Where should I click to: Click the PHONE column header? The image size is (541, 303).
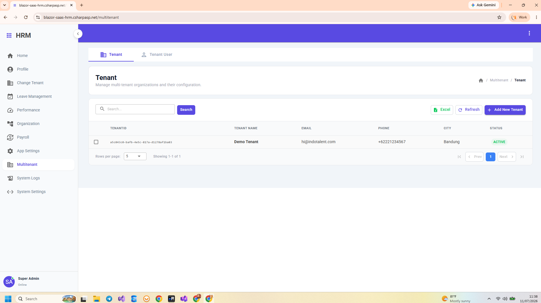tap(384, 128)
